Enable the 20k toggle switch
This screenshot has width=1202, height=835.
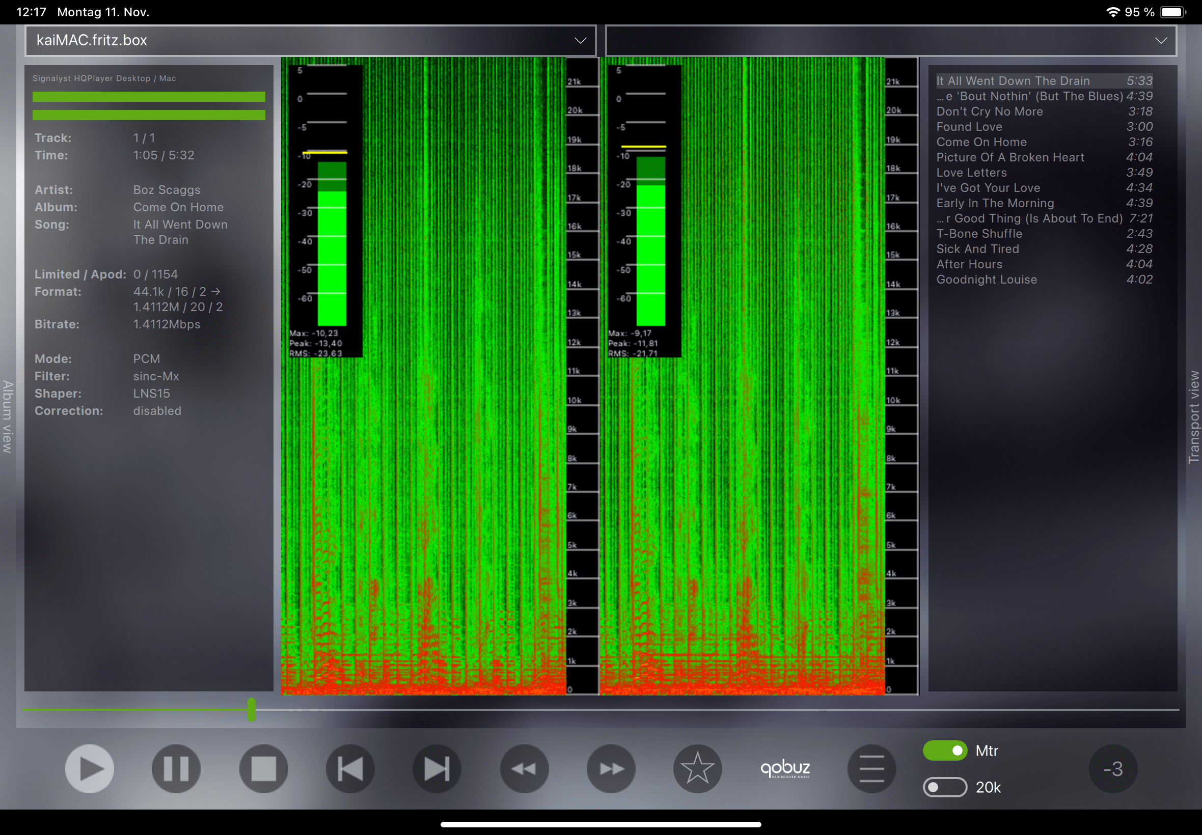(945, 787)
